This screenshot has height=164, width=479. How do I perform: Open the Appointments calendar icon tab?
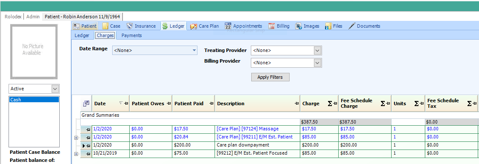click(228, 26)
